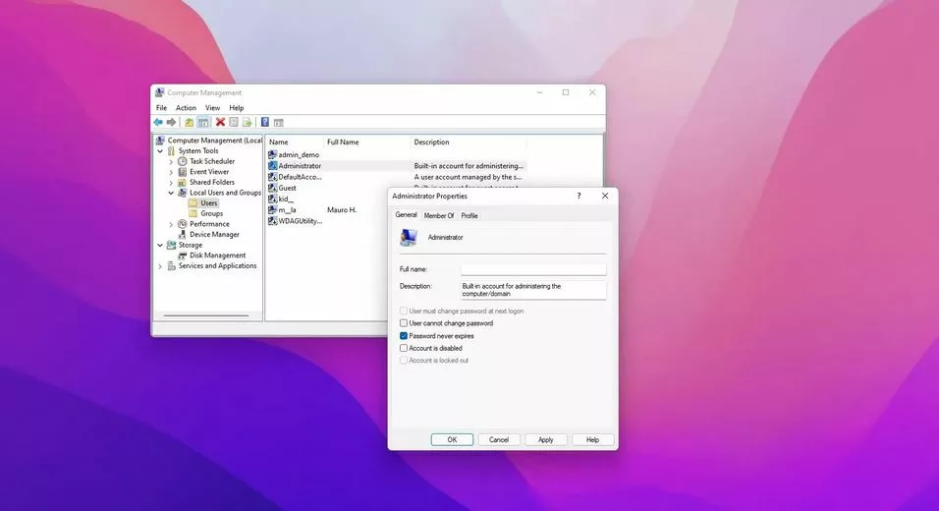Expand Services and Applications tree node

coord(160,266)
